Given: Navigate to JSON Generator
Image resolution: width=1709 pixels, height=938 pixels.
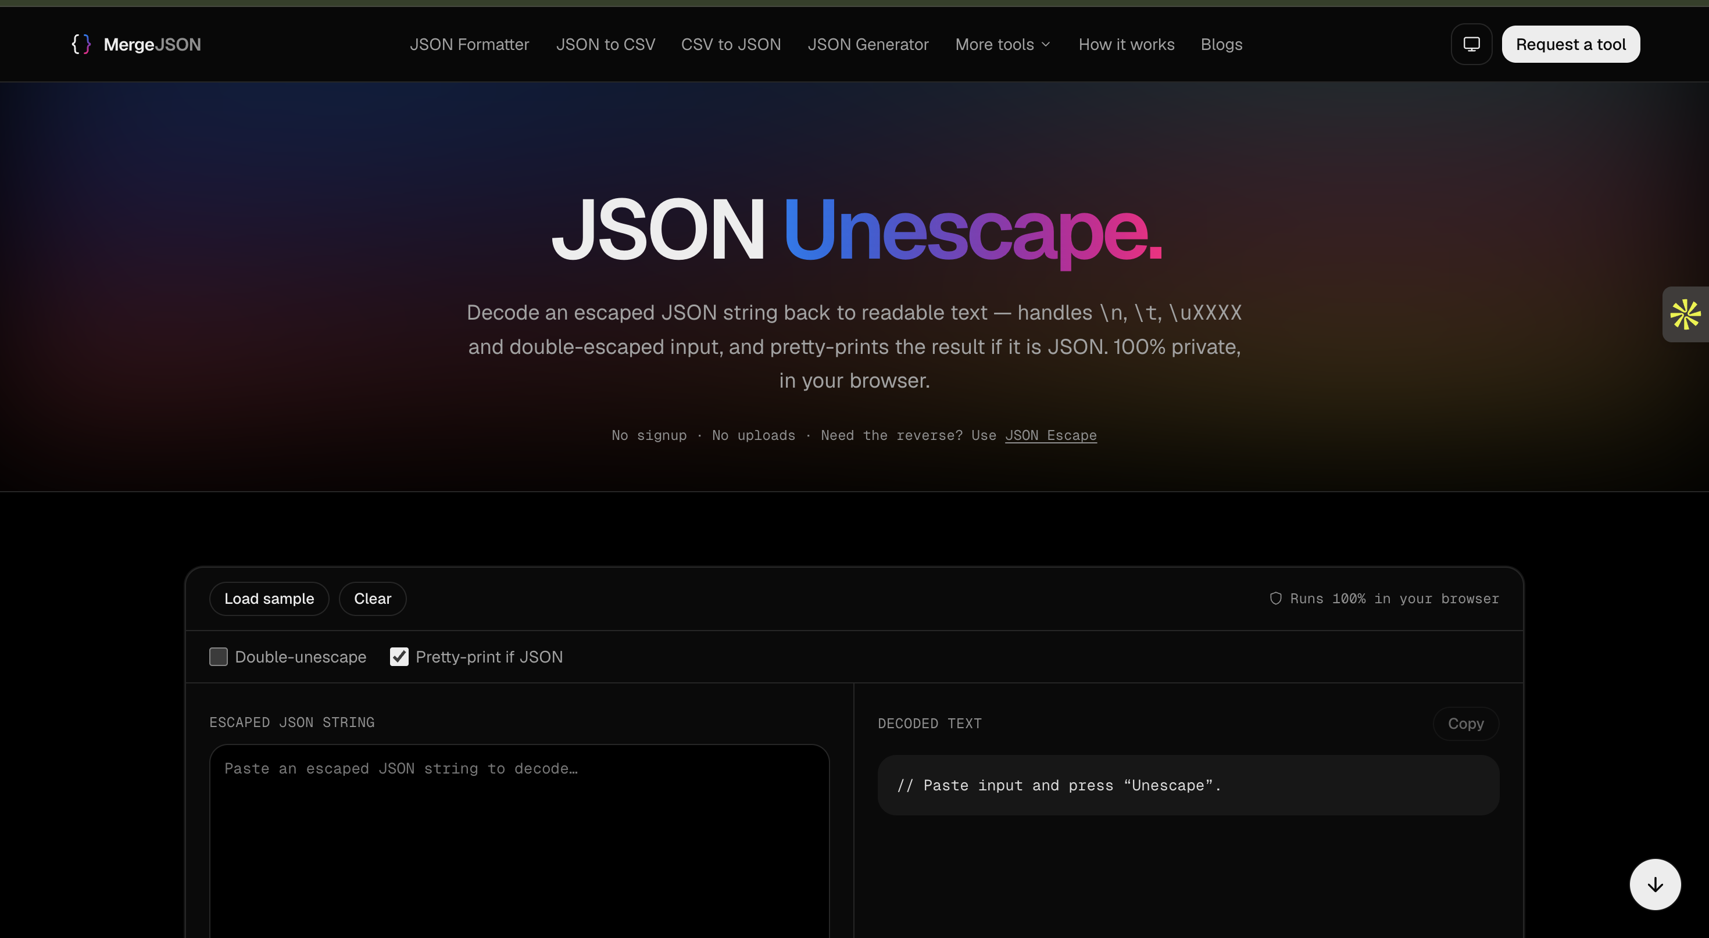Looking at the screenshot, I should pos(868,44).
